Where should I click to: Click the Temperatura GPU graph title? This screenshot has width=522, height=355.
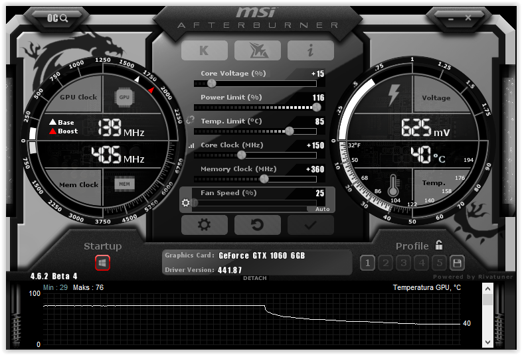427,287
